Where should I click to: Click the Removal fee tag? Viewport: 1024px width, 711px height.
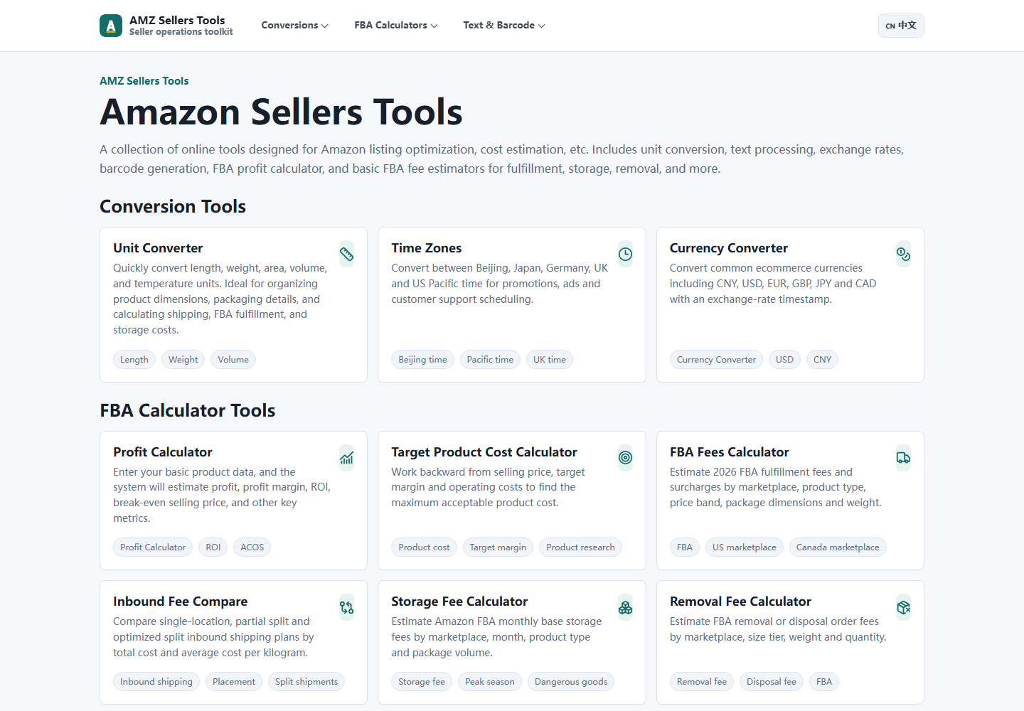[702, 682]
